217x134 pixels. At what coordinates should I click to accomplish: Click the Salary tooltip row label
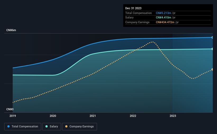130,18
